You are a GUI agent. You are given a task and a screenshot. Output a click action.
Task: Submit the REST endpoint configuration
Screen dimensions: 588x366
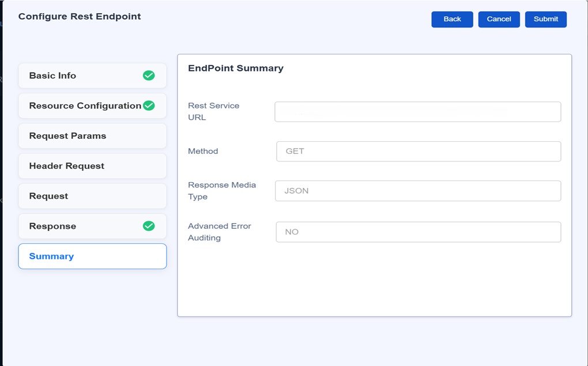tap(545, 19)
